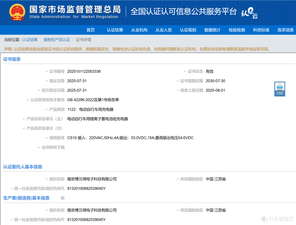Go to 从业机构 in navigation bar
The height and width of the screenshot is (225, 296).
click(139, 30)
